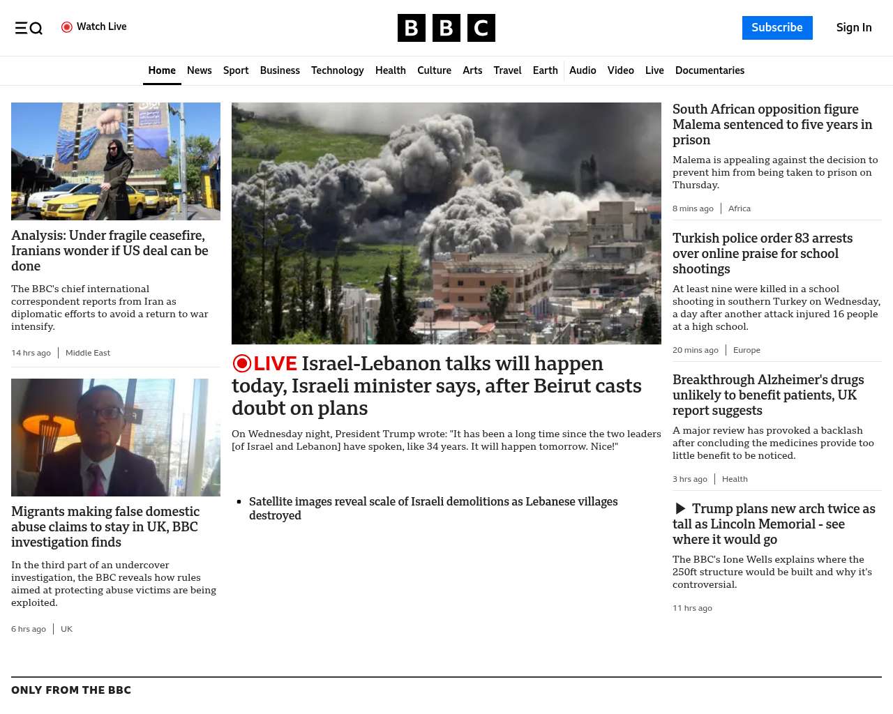Click the Lebanon explosion main image
893x714 pixels.
(446, 223)
